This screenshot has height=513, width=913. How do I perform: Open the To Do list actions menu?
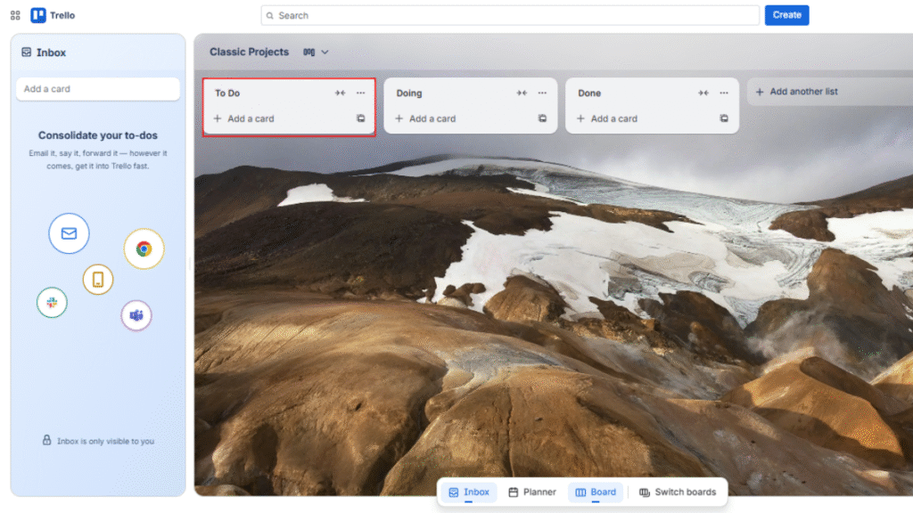361,92
